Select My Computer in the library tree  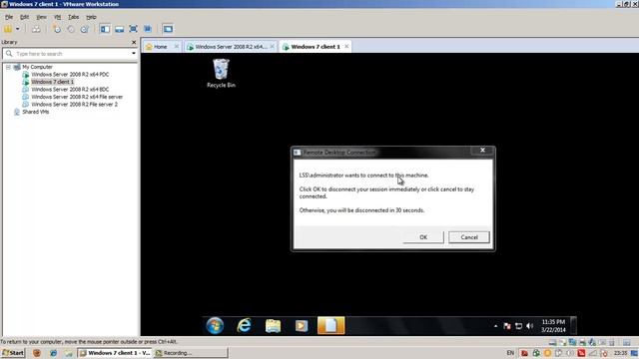[x=37, y=67]
